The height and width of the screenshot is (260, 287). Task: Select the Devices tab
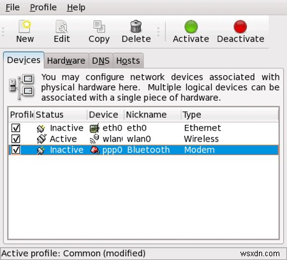24,60
